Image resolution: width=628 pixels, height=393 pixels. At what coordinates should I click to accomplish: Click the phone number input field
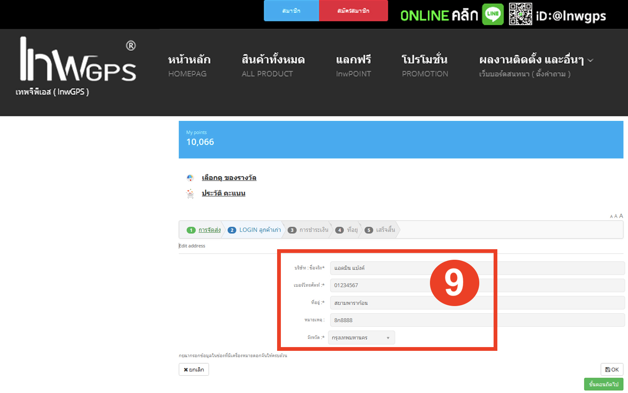coord(380,285)
